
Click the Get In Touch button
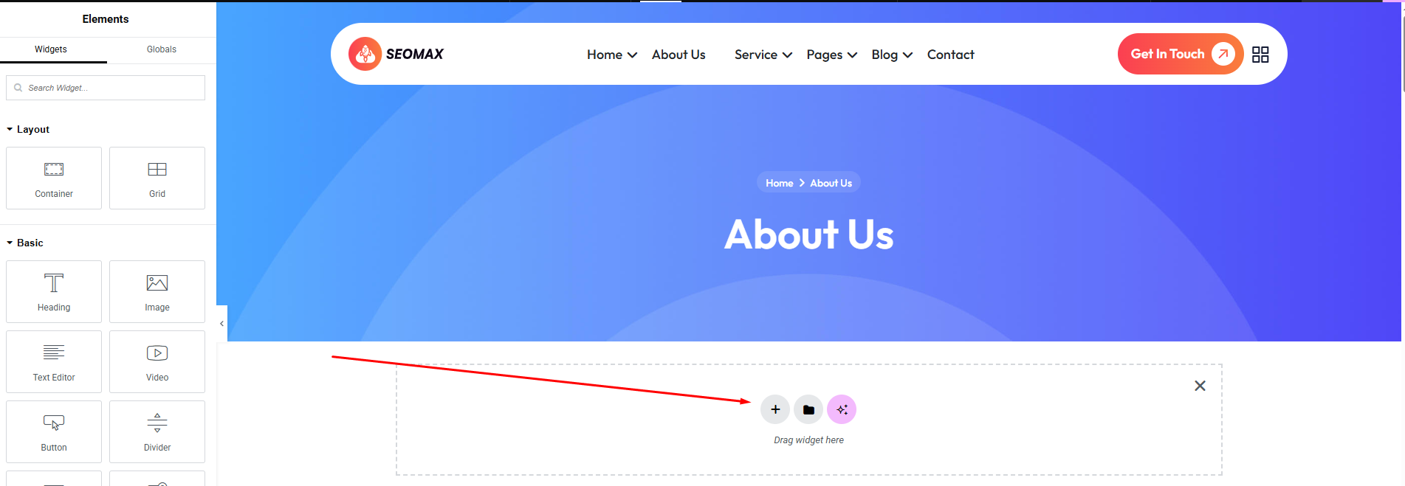[1181, 54]
